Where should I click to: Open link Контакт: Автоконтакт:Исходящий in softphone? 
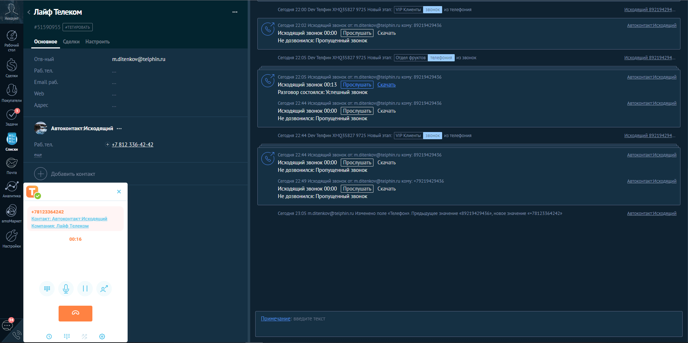pyautogui.click(x=69, y=219)
